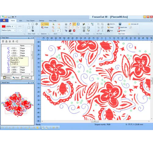Open the View / Help ribbon tab
This screenshot has width=153, height=153.
coord(53,21)
